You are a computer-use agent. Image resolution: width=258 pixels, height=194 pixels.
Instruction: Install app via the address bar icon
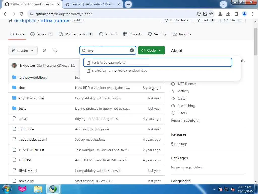[199, 14]
